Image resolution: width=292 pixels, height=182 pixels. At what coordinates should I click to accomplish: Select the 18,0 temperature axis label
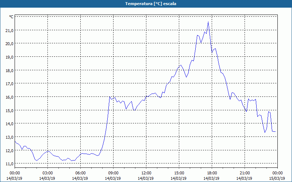(10, 70)
